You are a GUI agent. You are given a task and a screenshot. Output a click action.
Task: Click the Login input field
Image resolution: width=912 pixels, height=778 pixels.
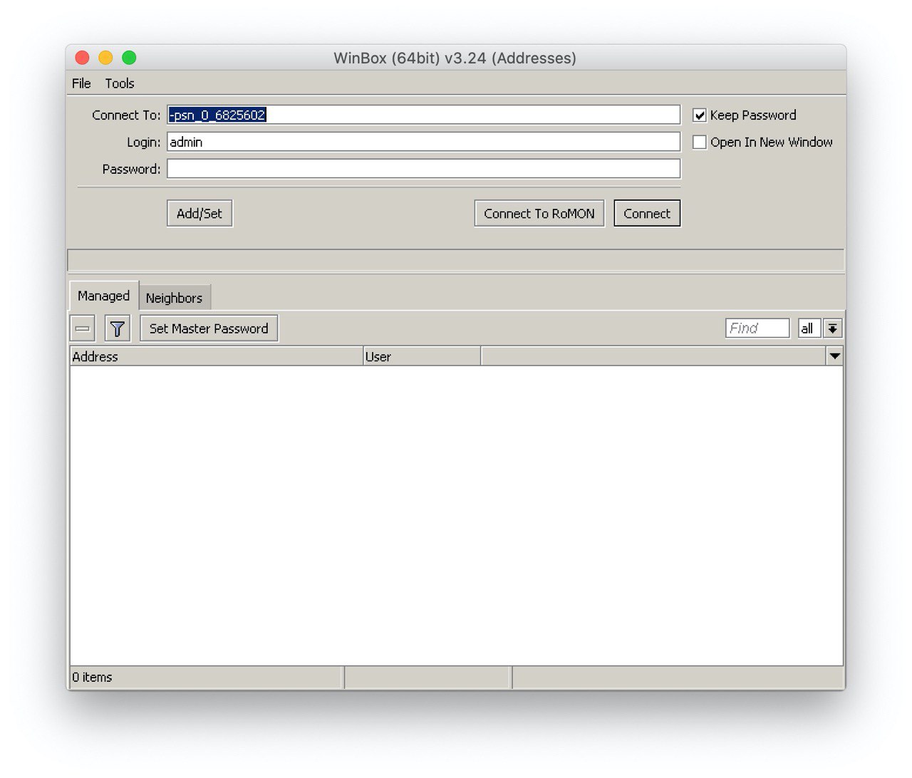coord(423,142)
